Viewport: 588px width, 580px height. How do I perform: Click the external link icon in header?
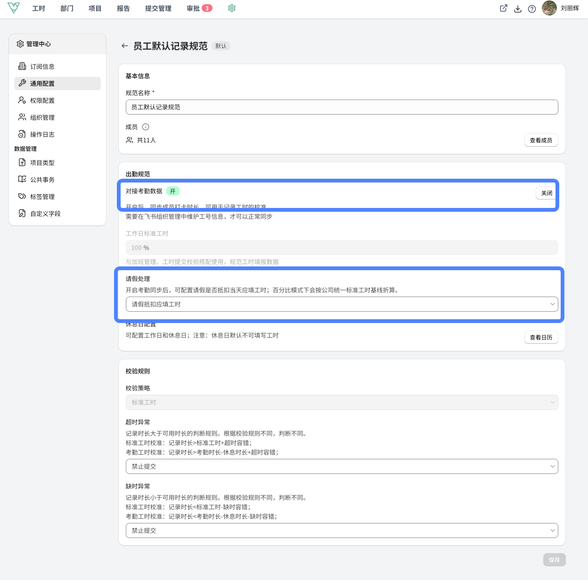504,8
